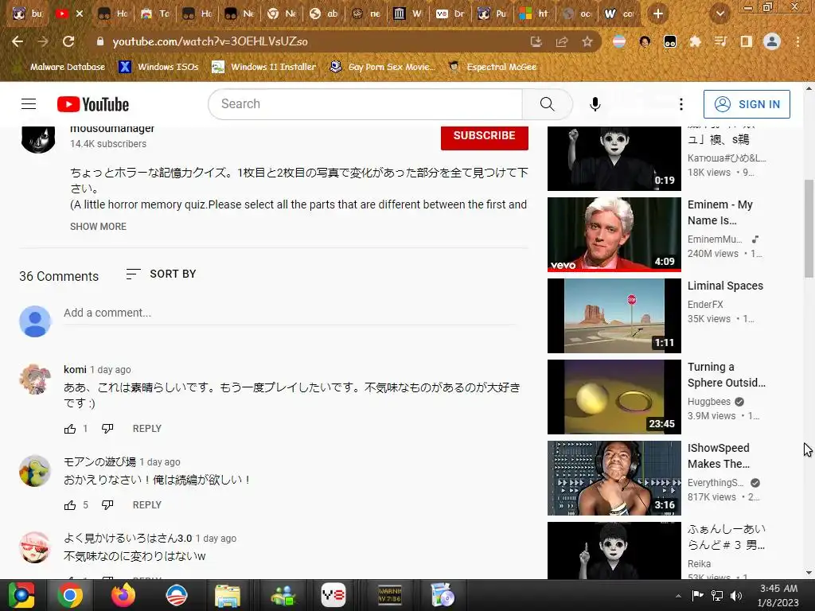Viewport: 815px width, 611px height.
Task: Open the Chrome three-dot menu
Action: coord(797,41)
